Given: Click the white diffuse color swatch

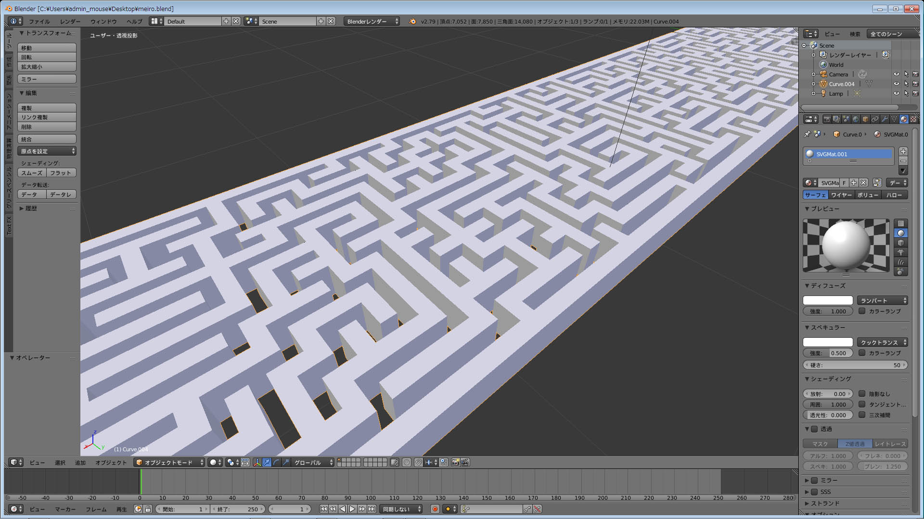Looking at the screenshot, I should tap(828, 300).
